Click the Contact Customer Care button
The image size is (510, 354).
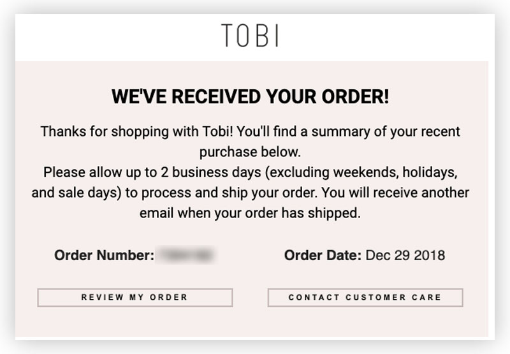coord(365,297)
